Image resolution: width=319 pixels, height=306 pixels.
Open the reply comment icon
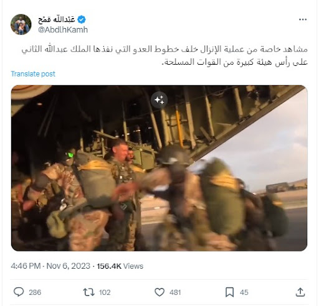pos(19,292)
